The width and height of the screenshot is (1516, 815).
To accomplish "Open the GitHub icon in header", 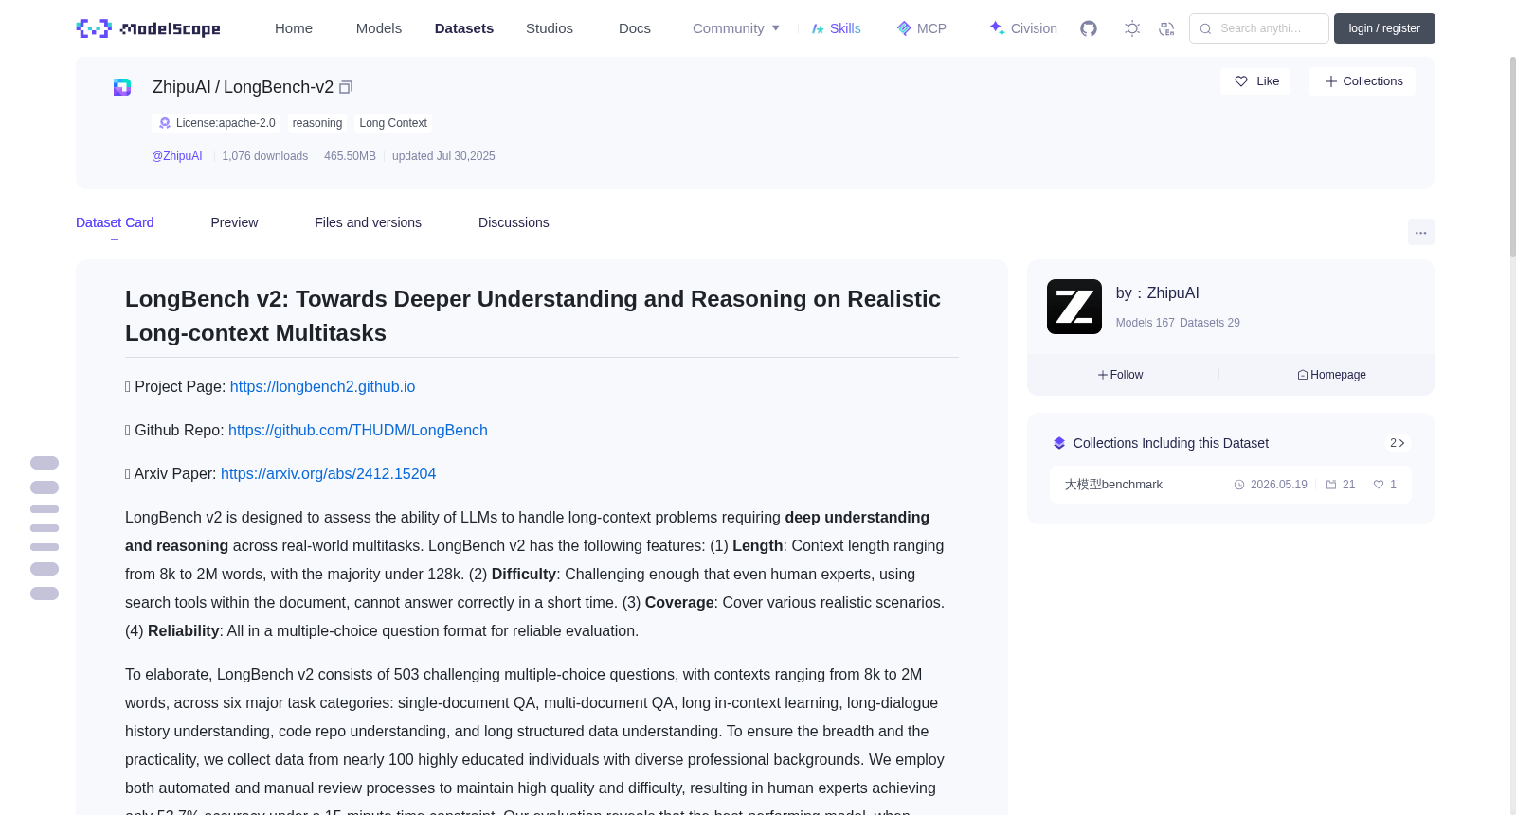I will click(1089, 28).
